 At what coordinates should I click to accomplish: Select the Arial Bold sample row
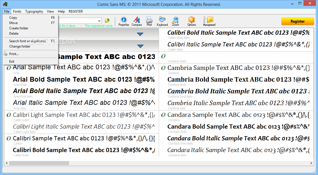[84, 81]
